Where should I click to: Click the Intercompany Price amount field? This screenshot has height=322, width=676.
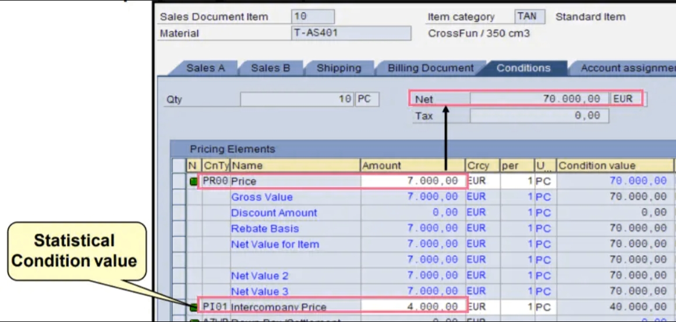click(x=412, y=306)
